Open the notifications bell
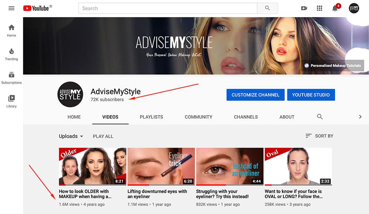Image resolution: width=369 pixels, height=214 pixels. pyautogui.click(x=335, y=8)
